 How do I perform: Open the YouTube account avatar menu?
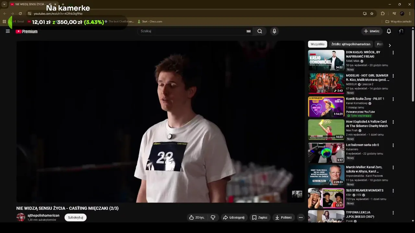point(401,31)
